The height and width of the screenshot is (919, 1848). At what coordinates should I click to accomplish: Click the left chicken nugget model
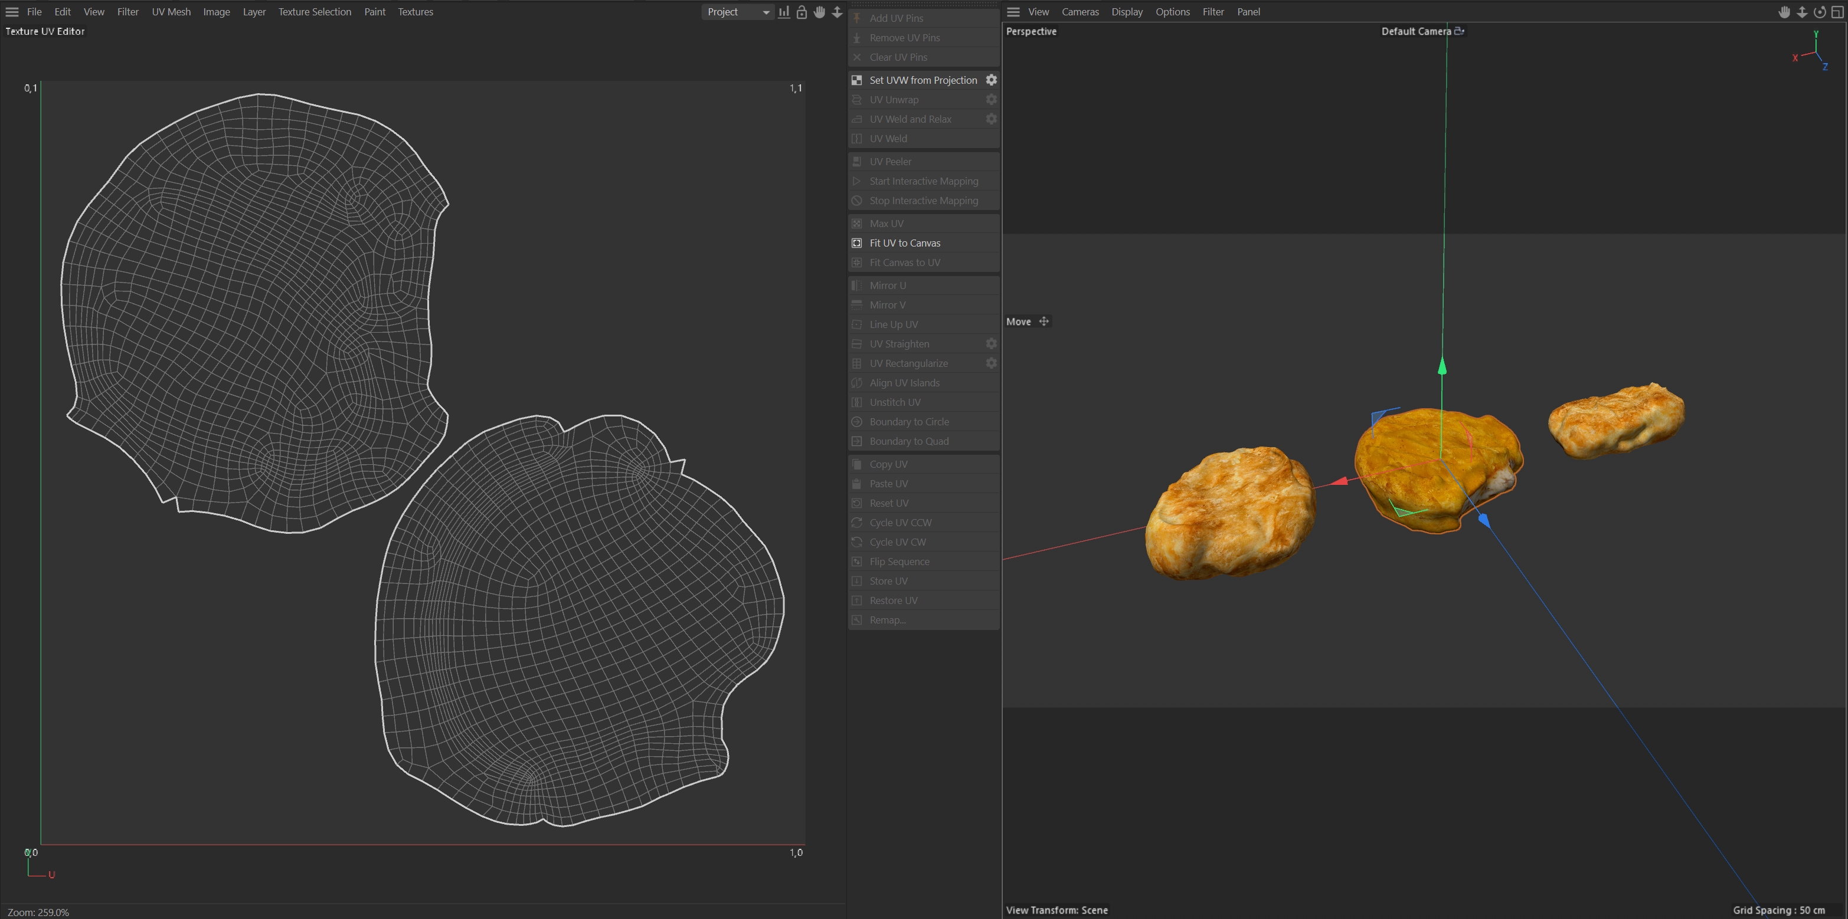(x=1229, y=512)
